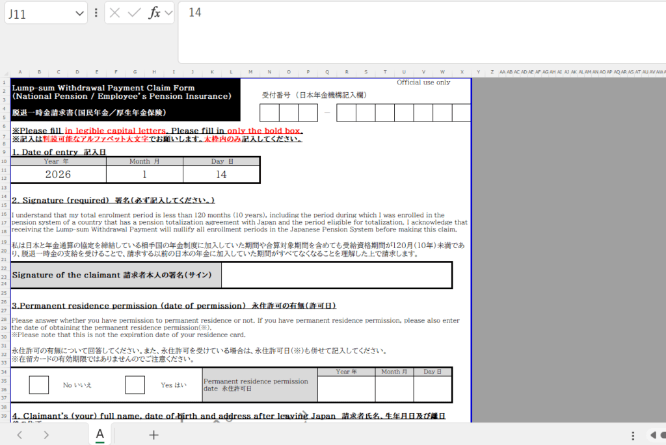Click the claimant signature field
This screenshot has height=445, width=666.
tap(336, 275)
